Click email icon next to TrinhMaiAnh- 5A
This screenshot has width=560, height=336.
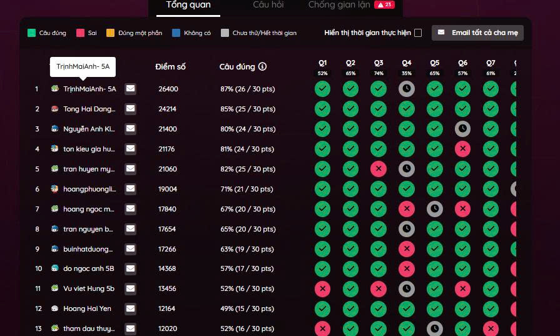point(130,89)
